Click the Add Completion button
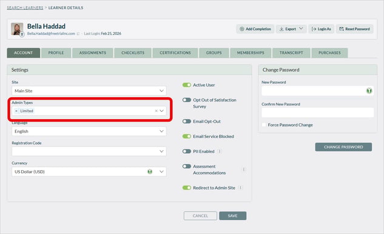The width and height of the screenshot is (384, 234). [255, 29]
